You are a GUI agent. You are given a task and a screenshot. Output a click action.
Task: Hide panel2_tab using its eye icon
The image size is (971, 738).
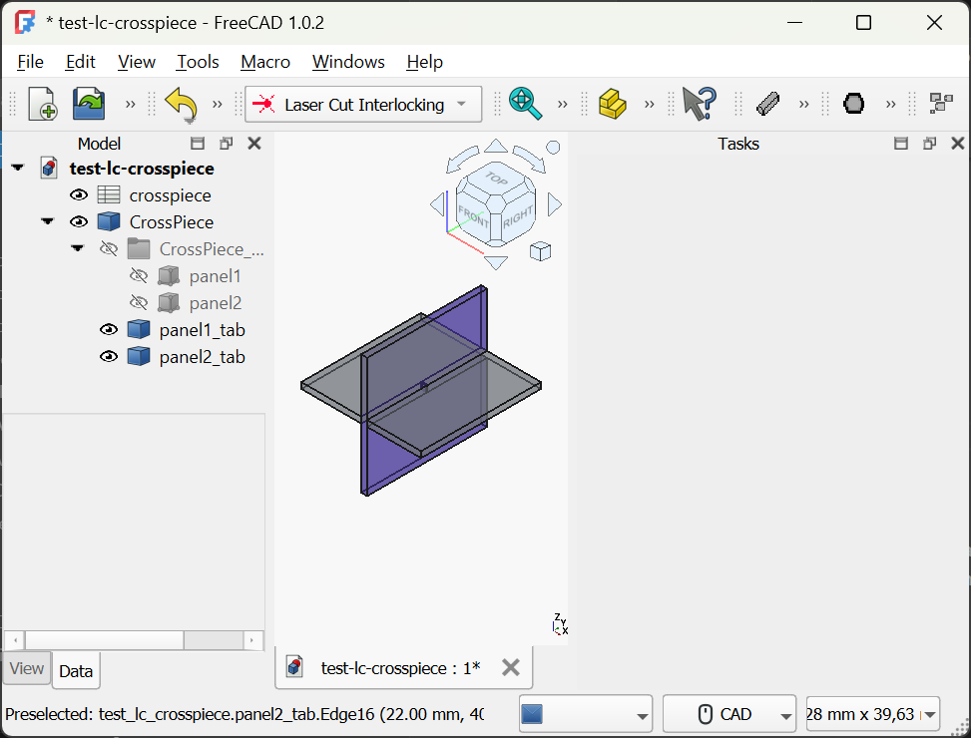point(109,357)
